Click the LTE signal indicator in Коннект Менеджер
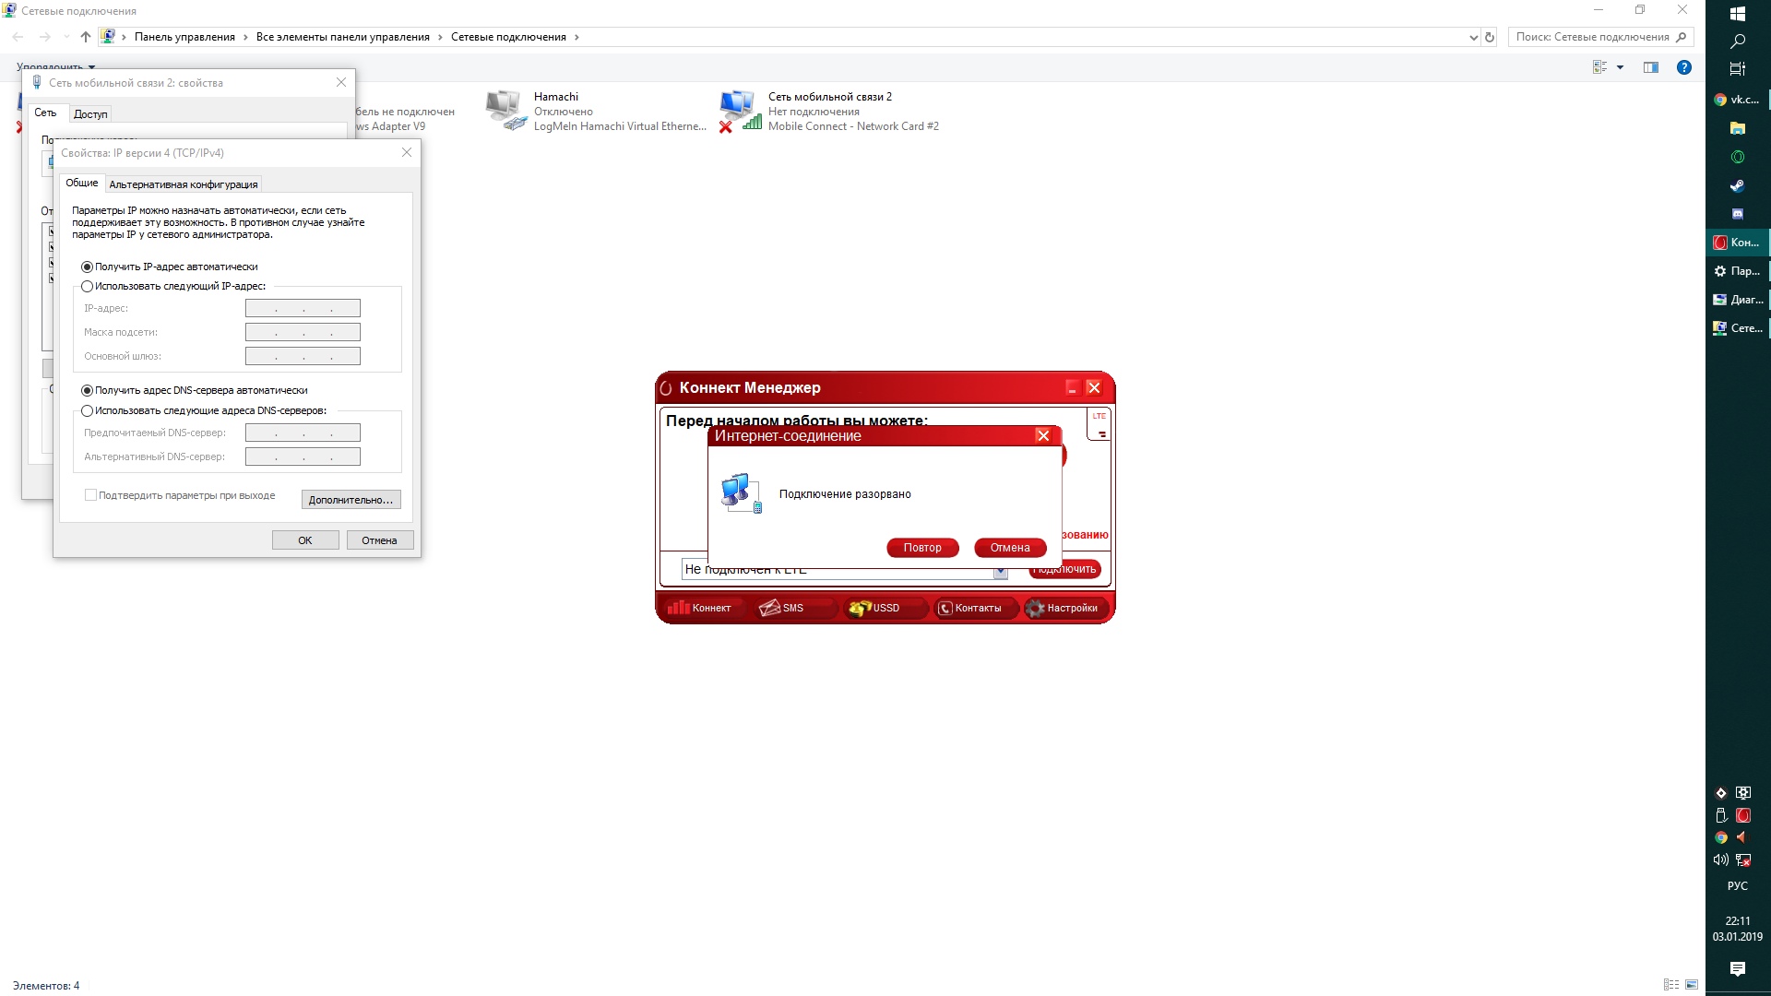 coord(1099,425)
